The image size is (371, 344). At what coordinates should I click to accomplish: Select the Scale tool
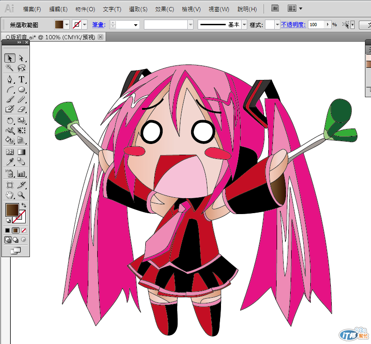[x=21, y=121]
